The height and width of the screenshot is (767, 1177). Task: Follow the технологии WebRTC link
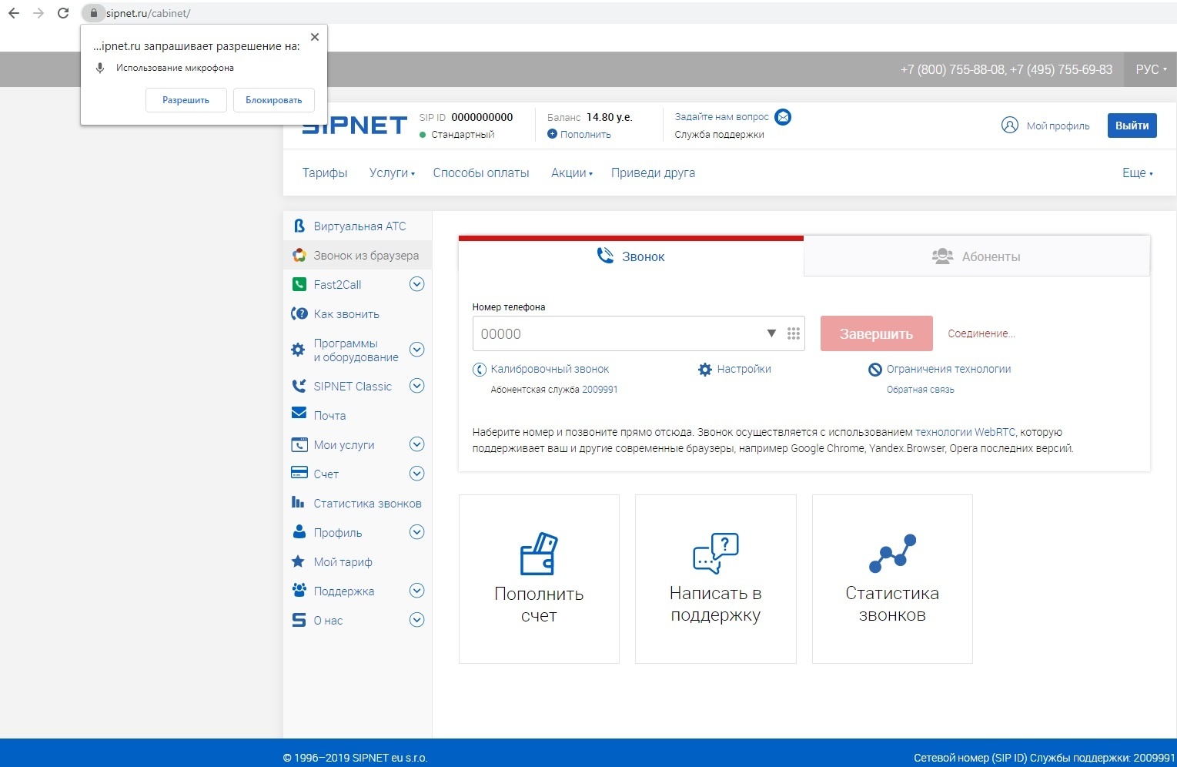[965, 432]
